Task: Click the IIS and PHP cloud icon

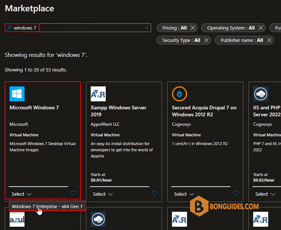Action: point(261,94)
